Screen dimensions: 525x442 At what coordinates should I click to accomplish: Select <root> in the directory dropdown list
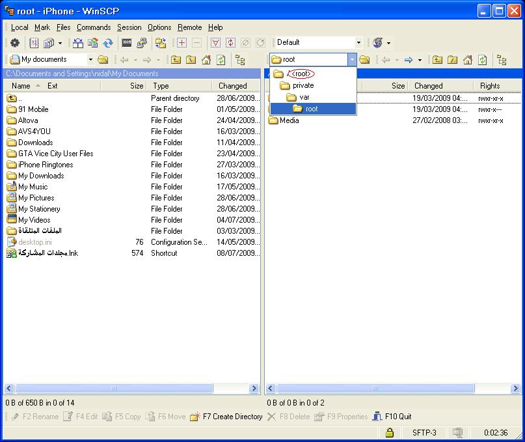click(301, 74)
